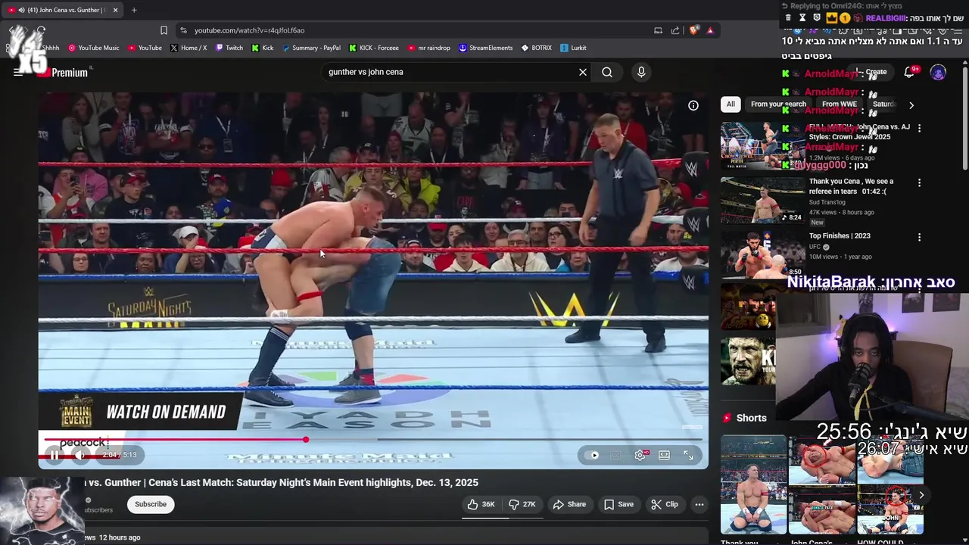Open the Shorts section heading
Viewport: 969px width, 545px height.
pos(744,418)
